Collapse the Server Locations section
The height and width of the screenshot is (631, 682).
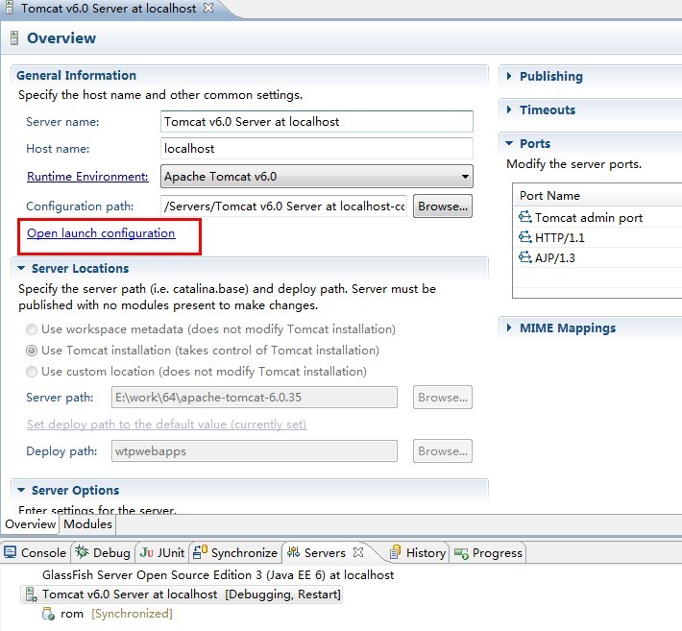tap(21, 268)
